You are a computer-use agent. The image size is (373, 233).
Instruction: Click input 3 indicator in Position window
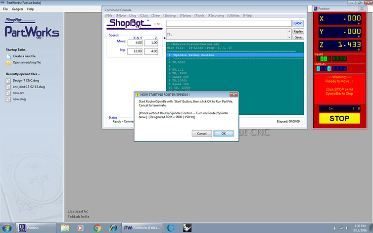pos(326,59)
